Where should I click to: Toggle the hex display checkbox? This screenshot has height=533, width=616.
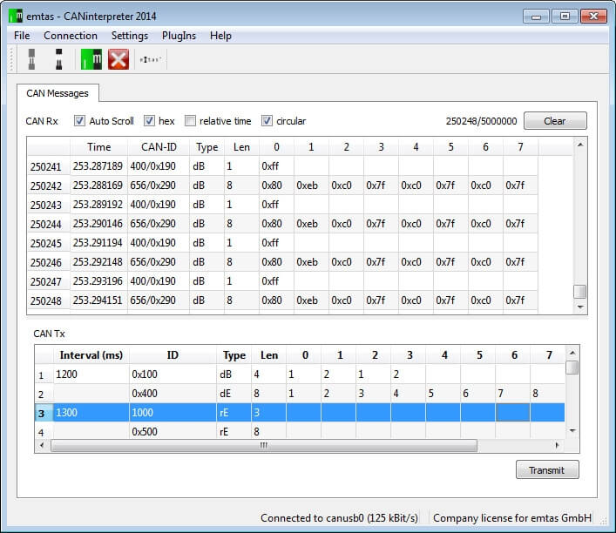[x=149, y=121]
